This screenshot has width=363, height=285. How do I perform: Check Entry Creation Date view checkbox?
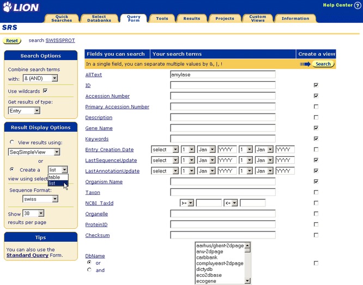tap(316, 150)
